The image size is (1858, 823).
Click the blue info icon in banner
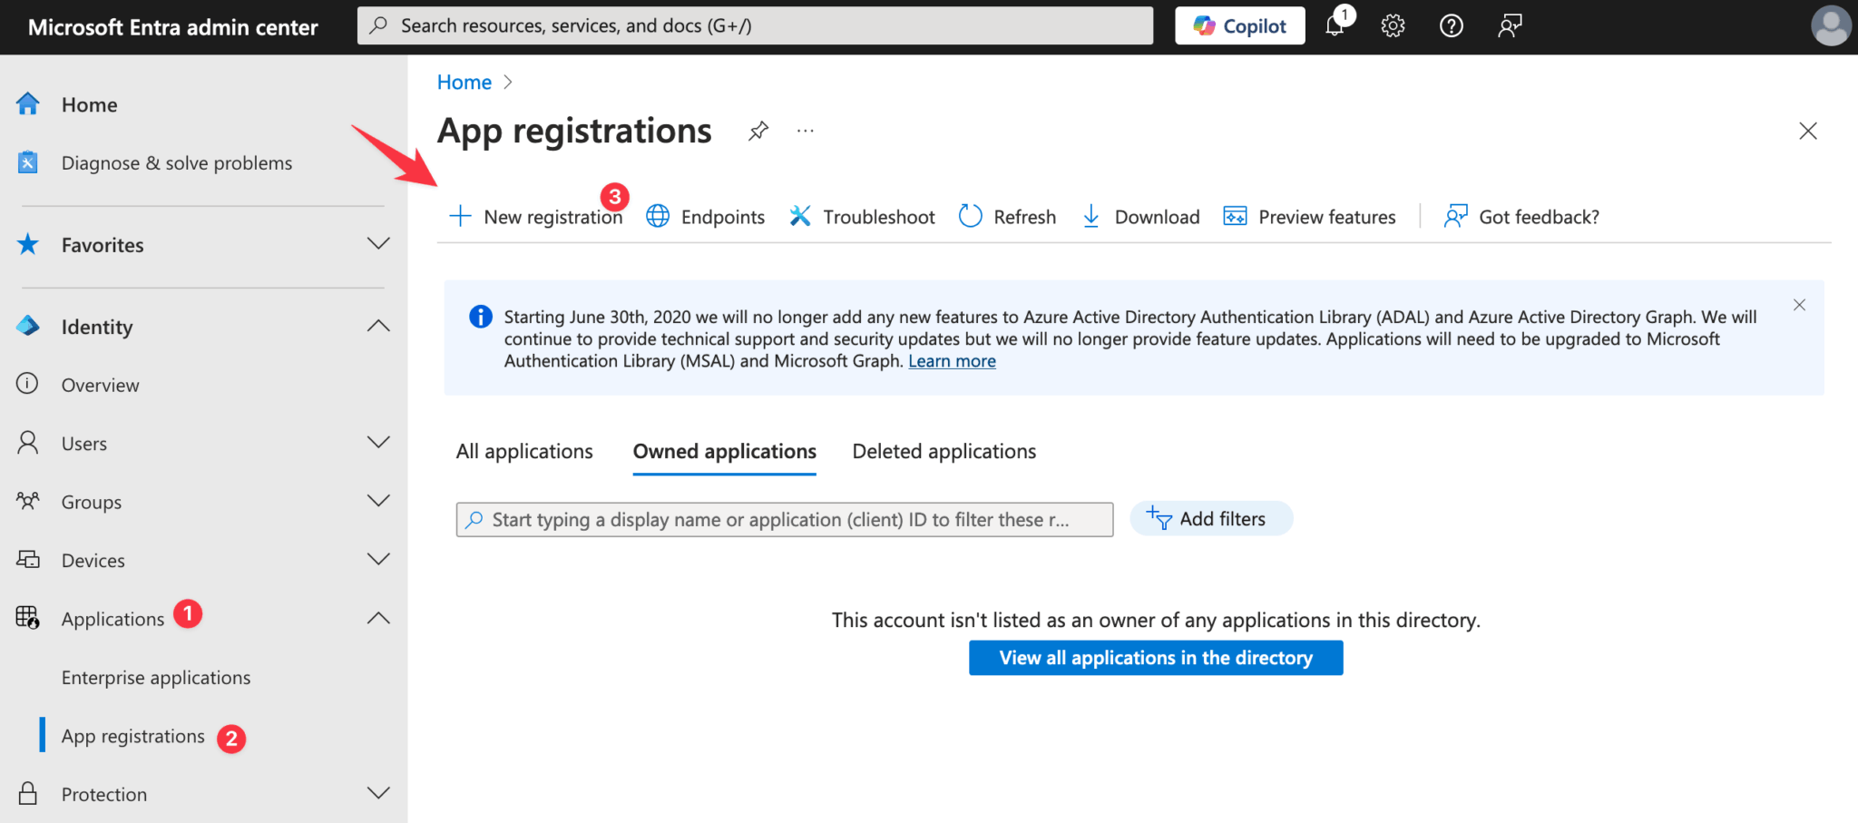pyautogui.click(x=480, y=317)
